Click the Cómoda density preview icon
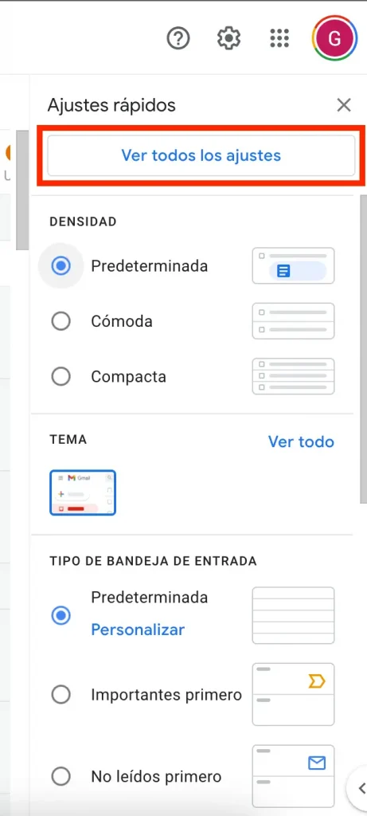Image resolution: width=367 pixels, height=816 pixels. tap(293, 321)
